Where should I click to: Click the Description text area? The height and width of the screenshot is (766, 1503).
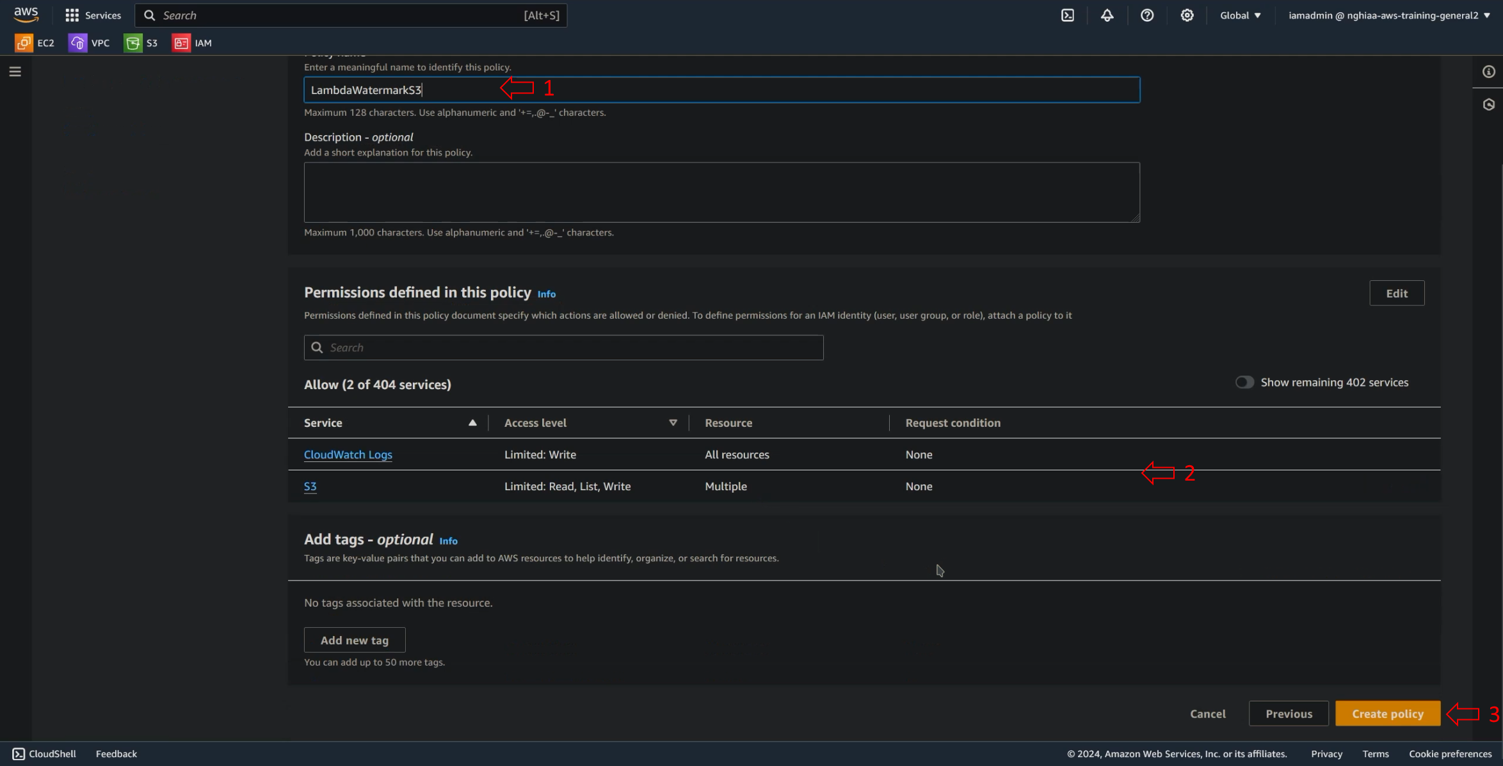(x=721, y=192)
